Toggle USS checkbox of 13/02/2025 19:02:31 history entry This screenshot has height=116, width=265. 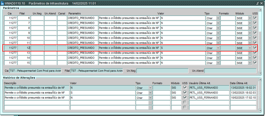click(x=185, y=88)
